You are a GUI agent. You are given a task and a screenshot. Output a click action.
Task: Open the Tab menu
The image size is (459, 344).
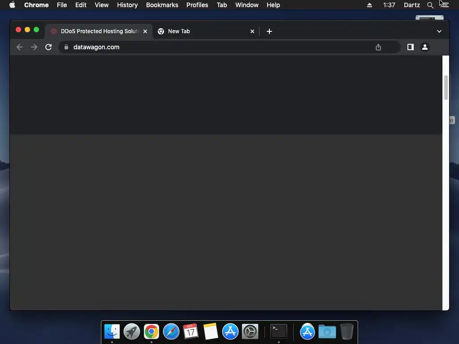coord(222,5)
